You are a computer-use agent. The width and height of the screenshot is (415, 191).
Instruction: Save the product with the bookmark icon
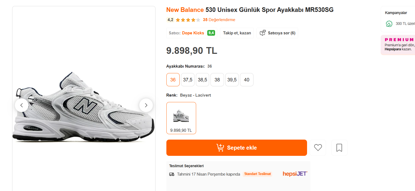(x=339, y=148)
